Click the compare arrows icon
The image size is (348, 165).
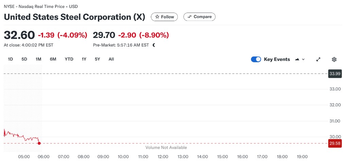click(x=190, y=17)
